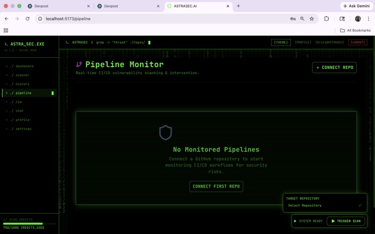The height and width of the screenshot is (234, 375).
Task: Open a new tab with plus button
Action: coord(238,6)
